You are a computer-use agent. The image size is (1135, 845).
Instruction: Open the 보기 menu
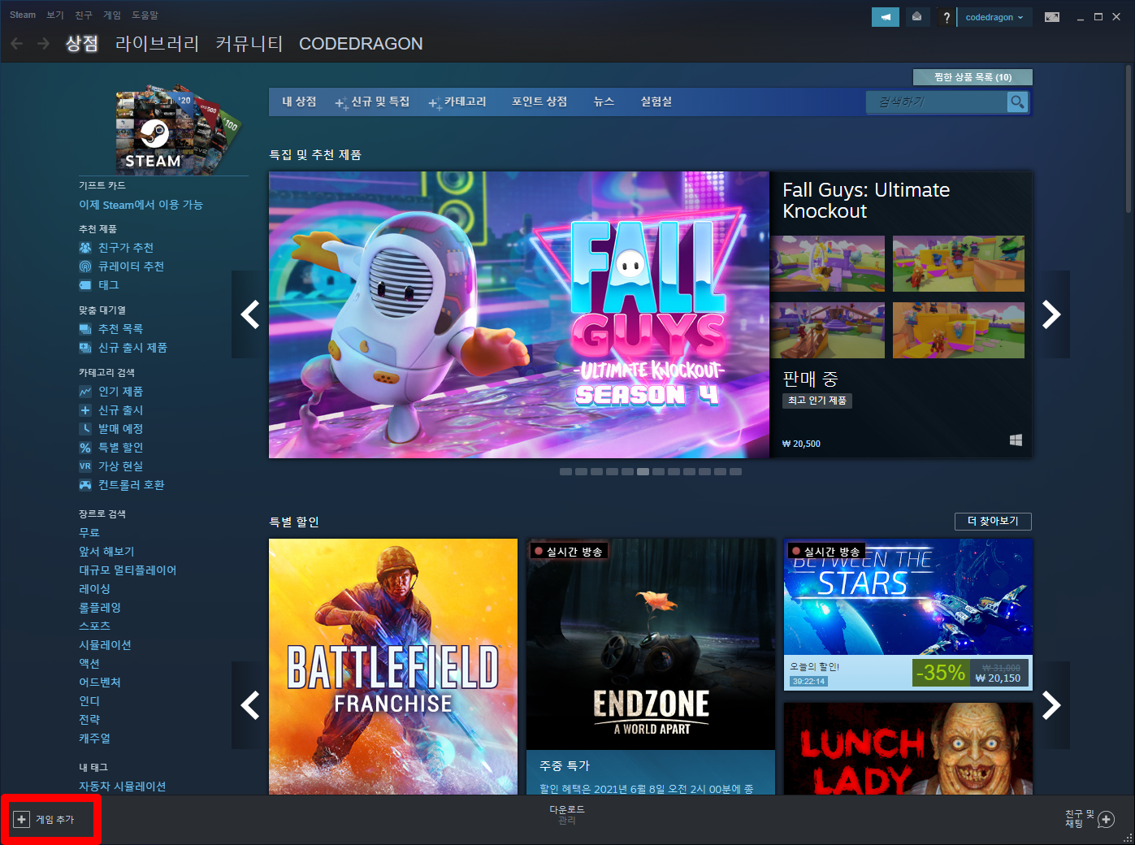tap(55, 15)
